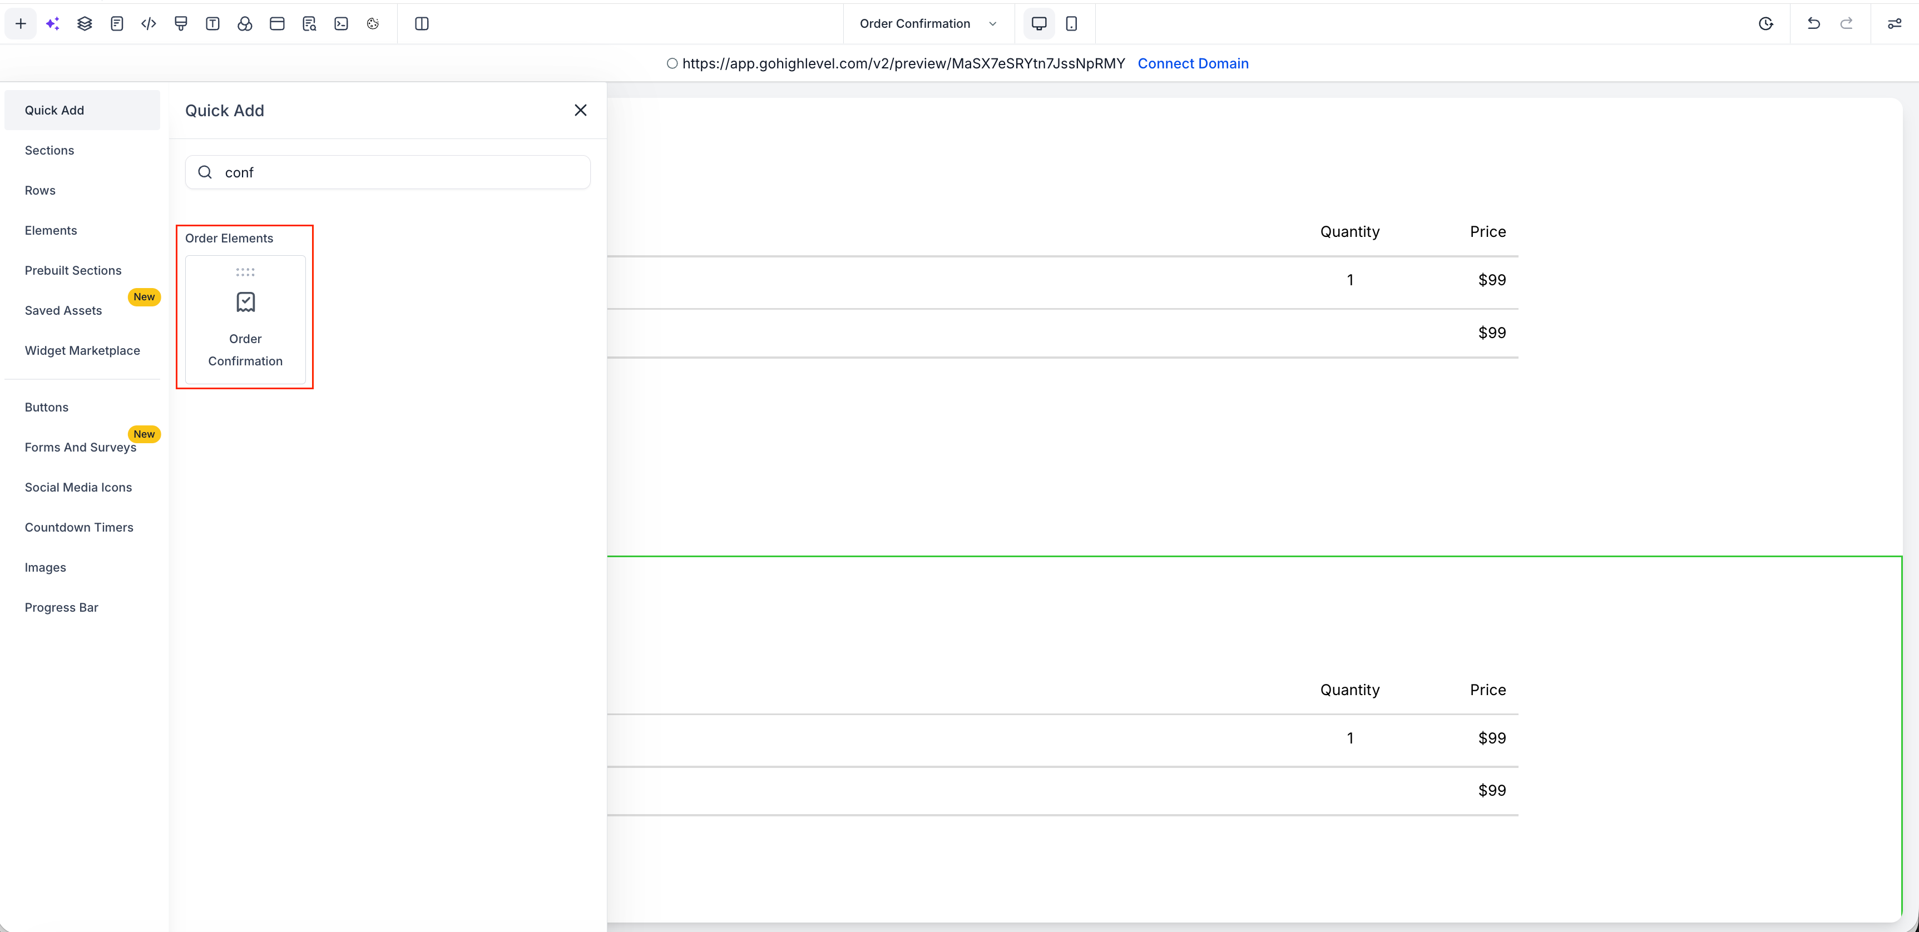
Task: Toggle the split panel layout icon
Action: (x=422, y=24)
